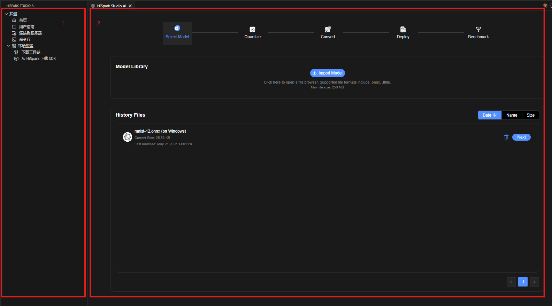The height and width of the screenshot is (306, 552).
Task: Collapse the 环境配置 tree section
Action: (8, 46)
